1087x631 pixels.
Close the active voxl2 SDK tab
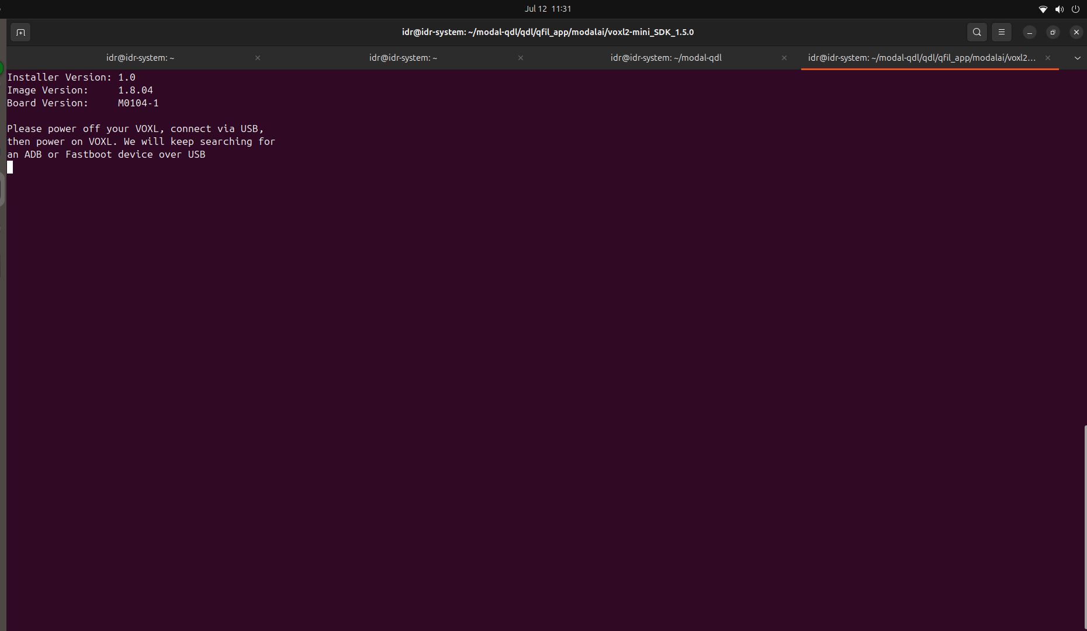click(1048, 58)
